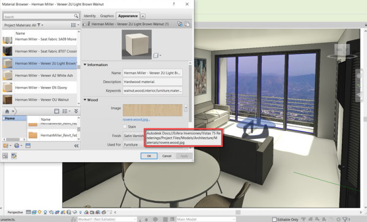Open the library list view options

[x=66, y=111]
